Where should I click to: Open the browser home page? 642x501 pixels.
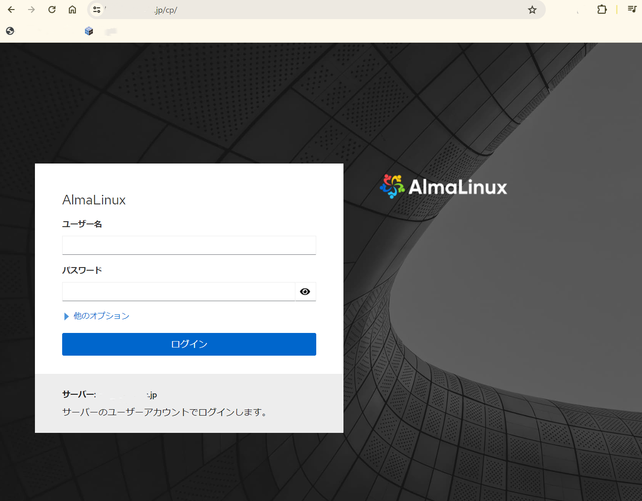click(72, 9)
